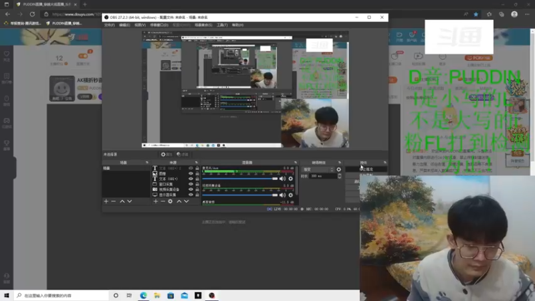535x301 pixels.
Task: Pop out the Audio Mixer dock panel
Action: (296, 163)
